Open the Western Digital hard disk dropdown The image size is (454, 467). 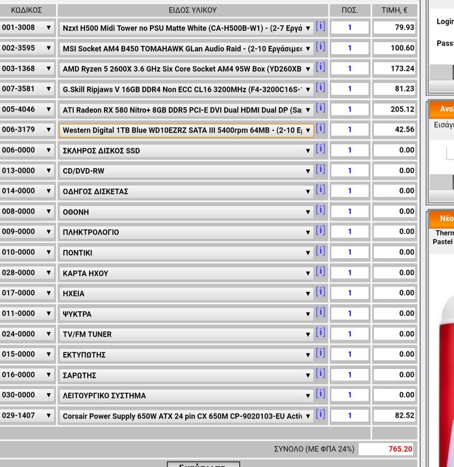[186, 130]
